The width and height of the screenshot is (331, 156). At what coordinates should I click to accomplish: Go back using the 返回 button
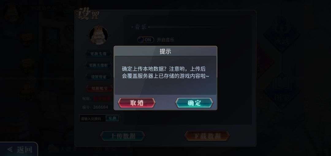(19, 150)
